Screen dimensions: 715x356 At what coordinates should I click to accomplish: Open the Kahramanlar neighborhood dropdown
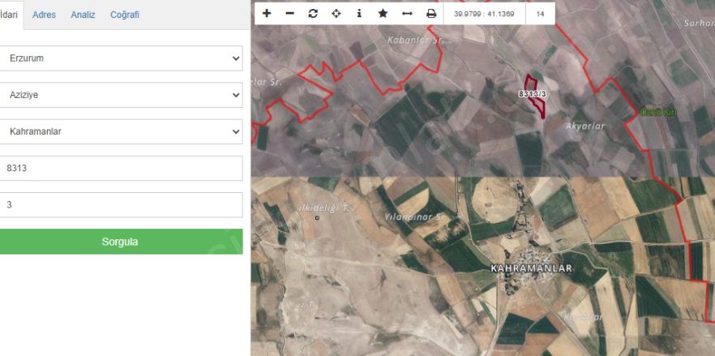[x=122, y=131]
